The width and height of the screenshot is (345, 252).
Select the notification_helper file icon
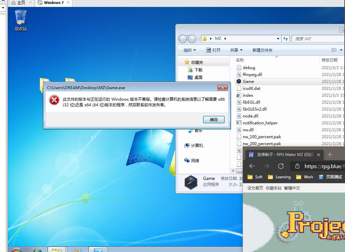239,123
